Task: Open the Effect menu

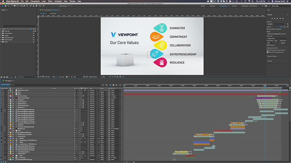Action: (x=50, y=1)
